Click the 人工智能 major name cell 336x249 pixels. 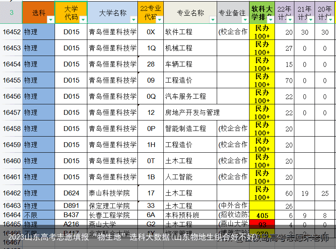point(178,176)
